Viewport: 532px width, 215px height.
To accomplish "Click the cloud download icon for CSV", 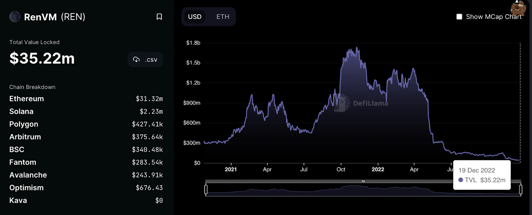I will pos(136,59).
